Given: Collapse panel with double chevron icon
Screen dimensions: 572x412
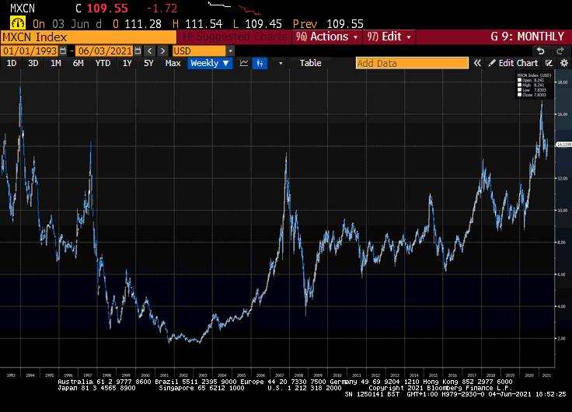Looking at the screenshot, I should point(478,63).
